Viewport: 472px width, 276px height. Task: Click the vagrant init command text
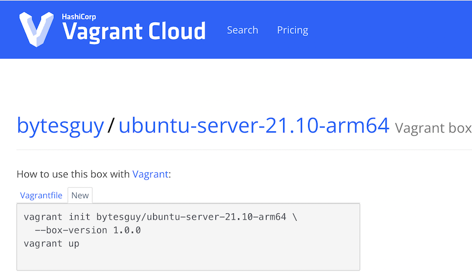click(x=155, y=217)
